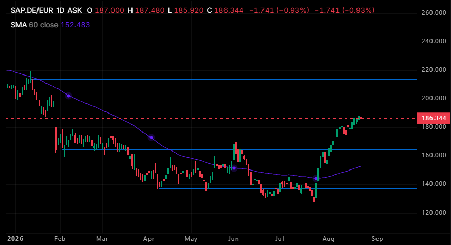Click the tall red gap-down candle in February
The image size is (451, 245).
click(x=56, y=140)
